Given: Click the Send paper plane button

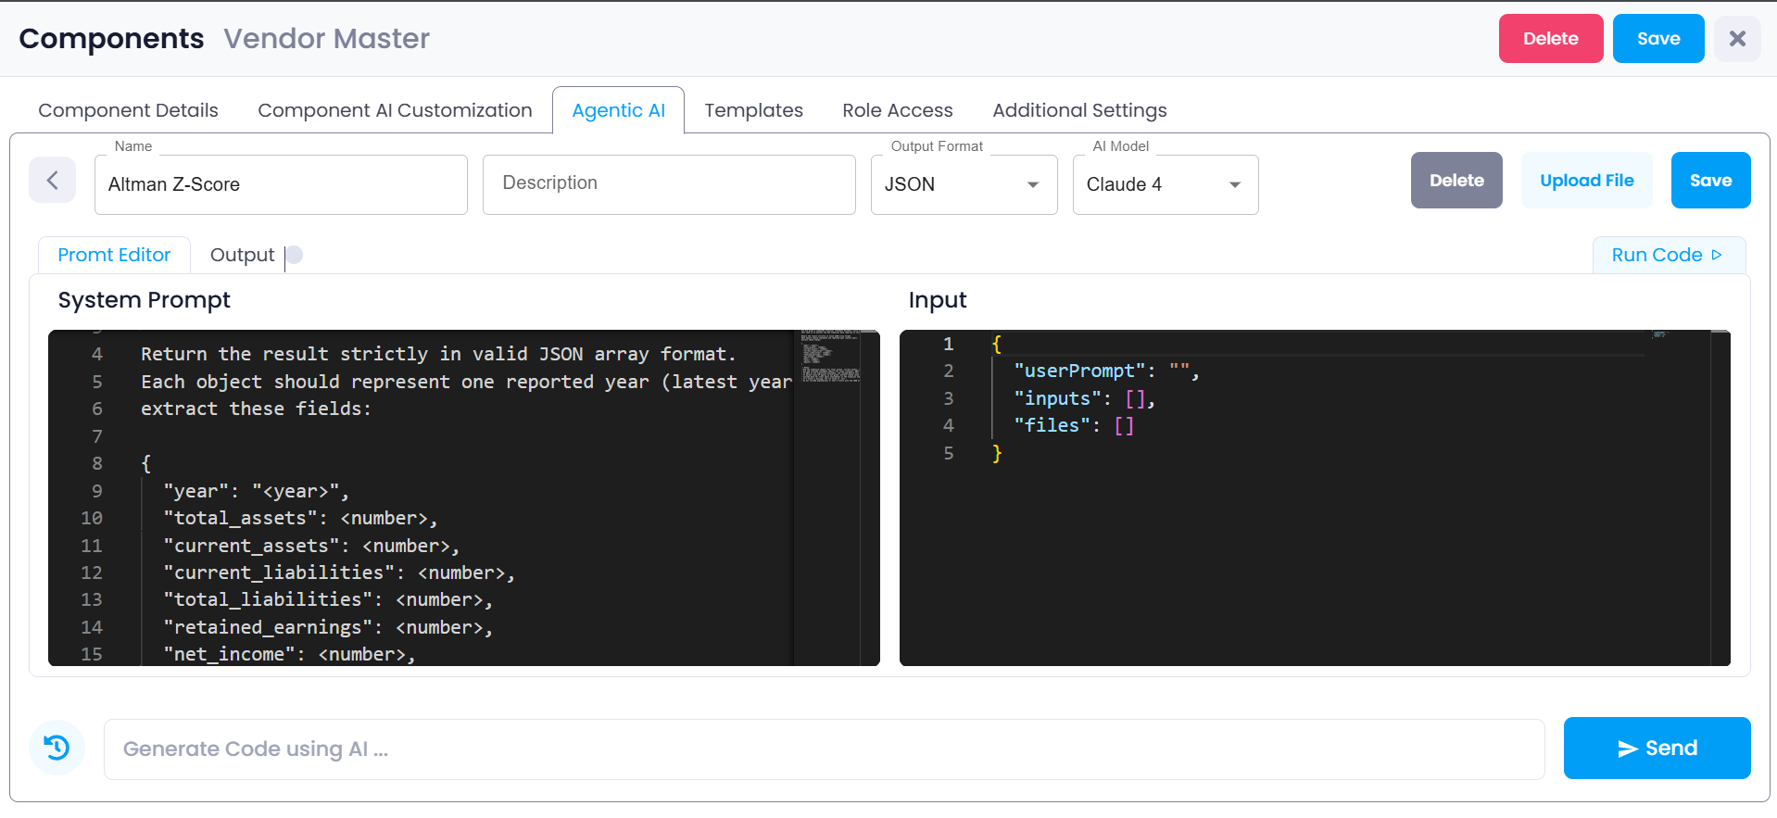Looking at the screenshot, I should coord(1657,748).
